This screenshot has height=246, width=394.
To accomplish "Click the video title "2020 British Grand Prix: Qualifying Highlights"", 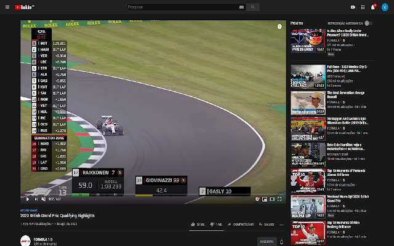I will pyautogui.click(x=57, y=216).
